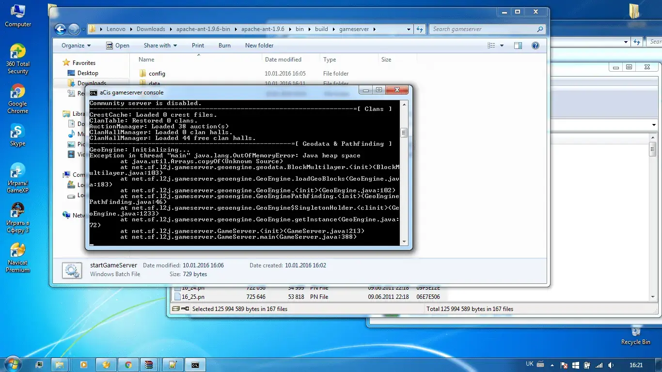Sort by the Name column header
The width and height of the screenshot is (662, 372).
(146, 60)
